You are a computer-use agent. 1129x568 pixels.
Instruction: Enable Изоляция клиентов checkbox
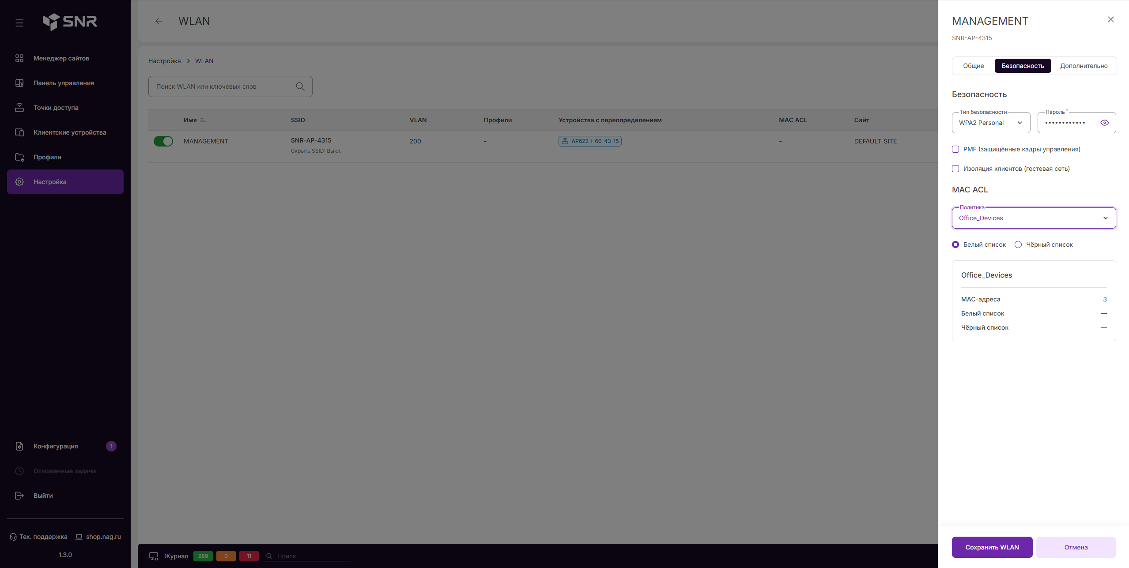(x=955, y=169)
